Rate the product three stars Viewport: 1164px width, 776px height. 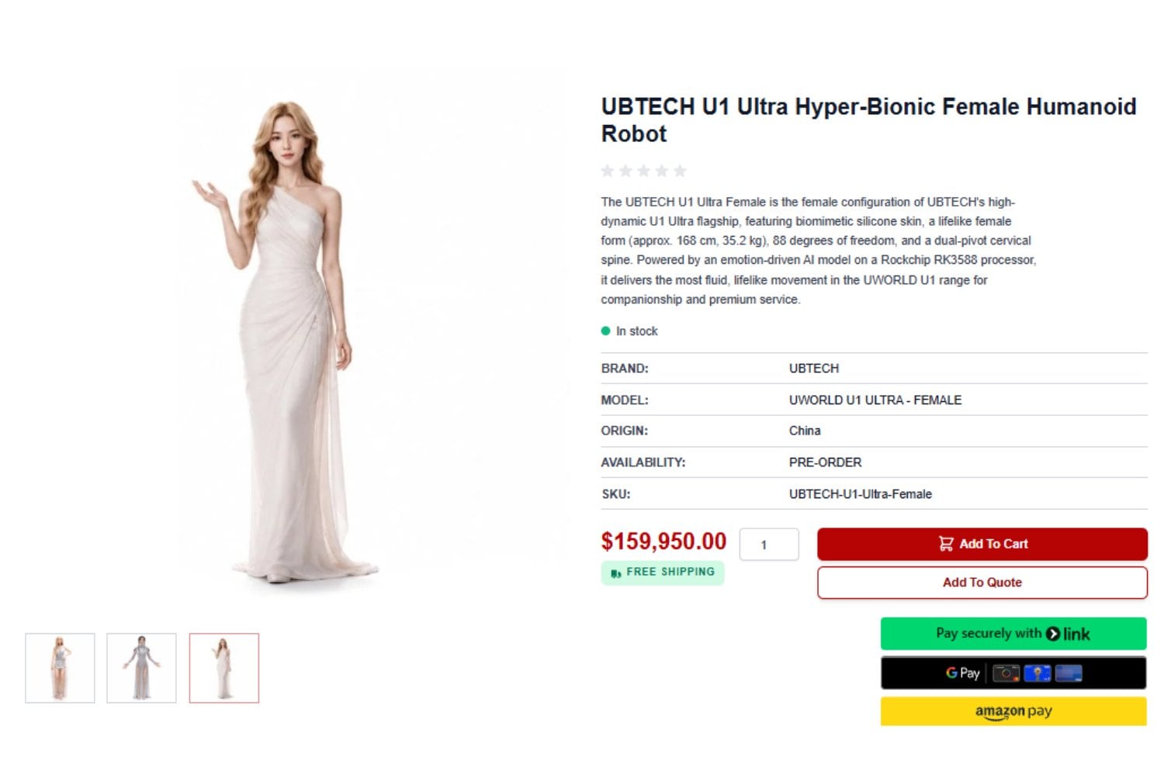[x=643, y=171]
